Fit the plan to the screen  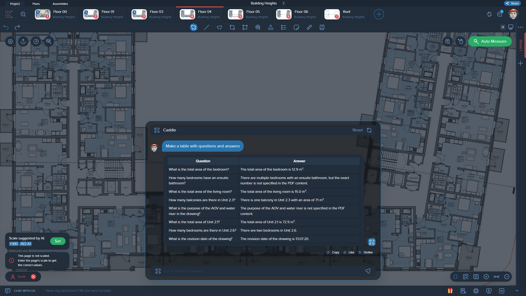point(455,276)
